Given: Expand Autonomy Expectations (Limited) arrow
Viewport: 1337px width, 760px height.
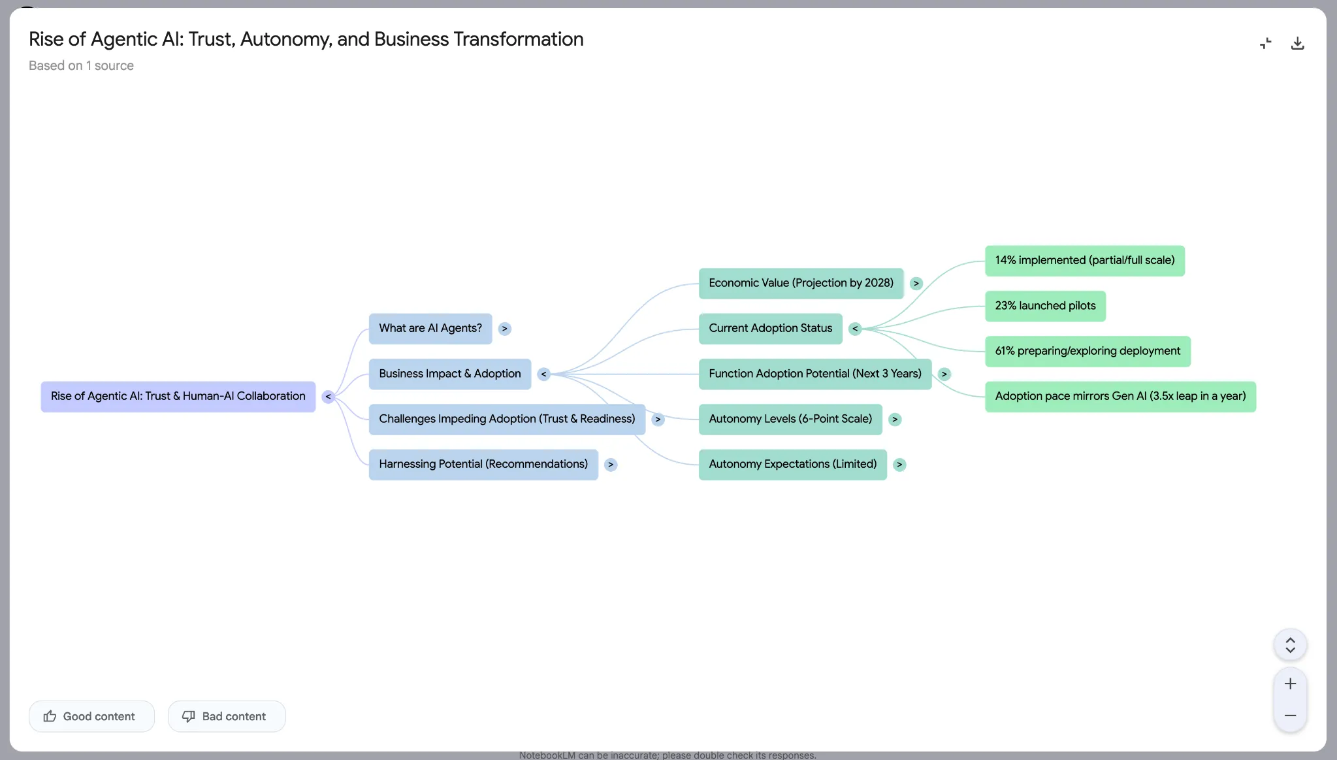Looking at the screenshot, I should tap(899, 465).
